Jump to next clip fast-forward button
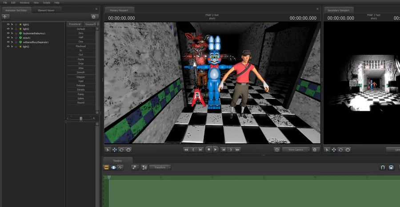This screenshot has height=207, width=400. [x=237, y=150]
